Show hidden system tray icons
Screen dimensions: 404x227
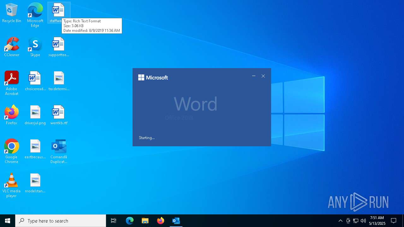(x=340, y=221)
